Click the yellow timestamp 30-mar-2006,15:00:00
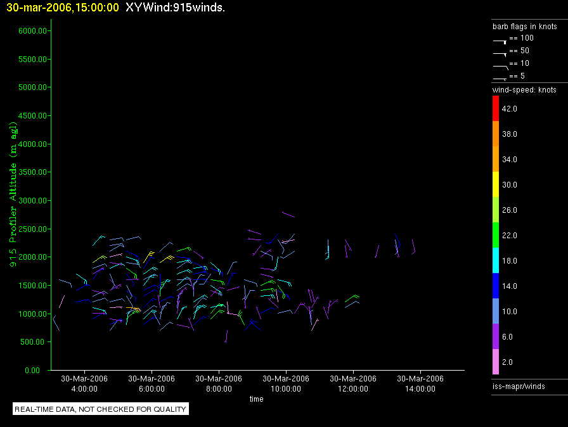 point(63,8)
